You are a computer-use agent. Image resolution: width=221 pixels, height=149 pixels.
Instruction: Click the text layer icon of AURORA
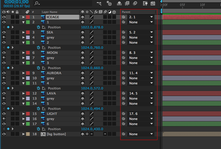(x=43, y=73)
